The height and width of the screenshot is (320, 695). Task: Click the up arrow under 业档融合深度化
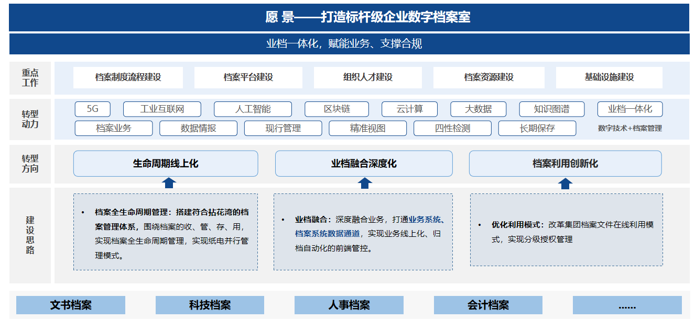pos(365,182)
